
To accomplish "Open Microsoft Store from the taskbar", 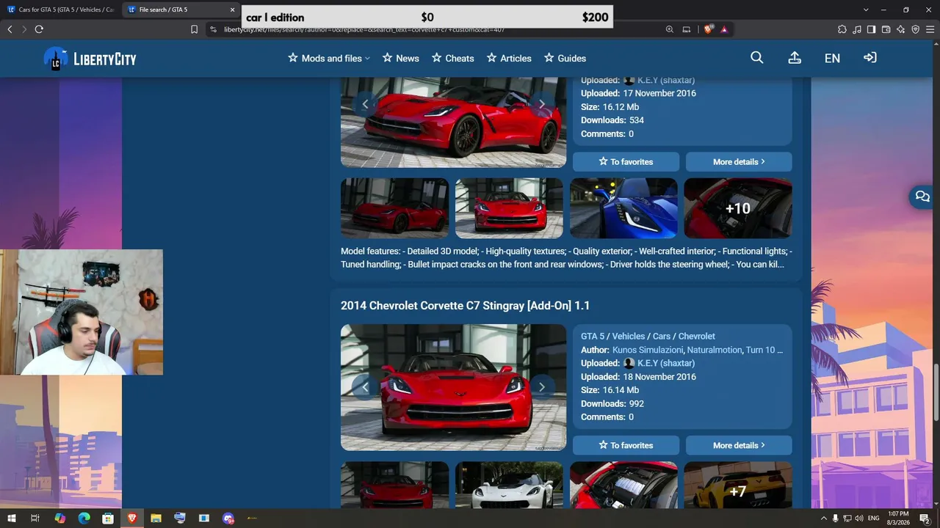I will click(x=108, y=518).
